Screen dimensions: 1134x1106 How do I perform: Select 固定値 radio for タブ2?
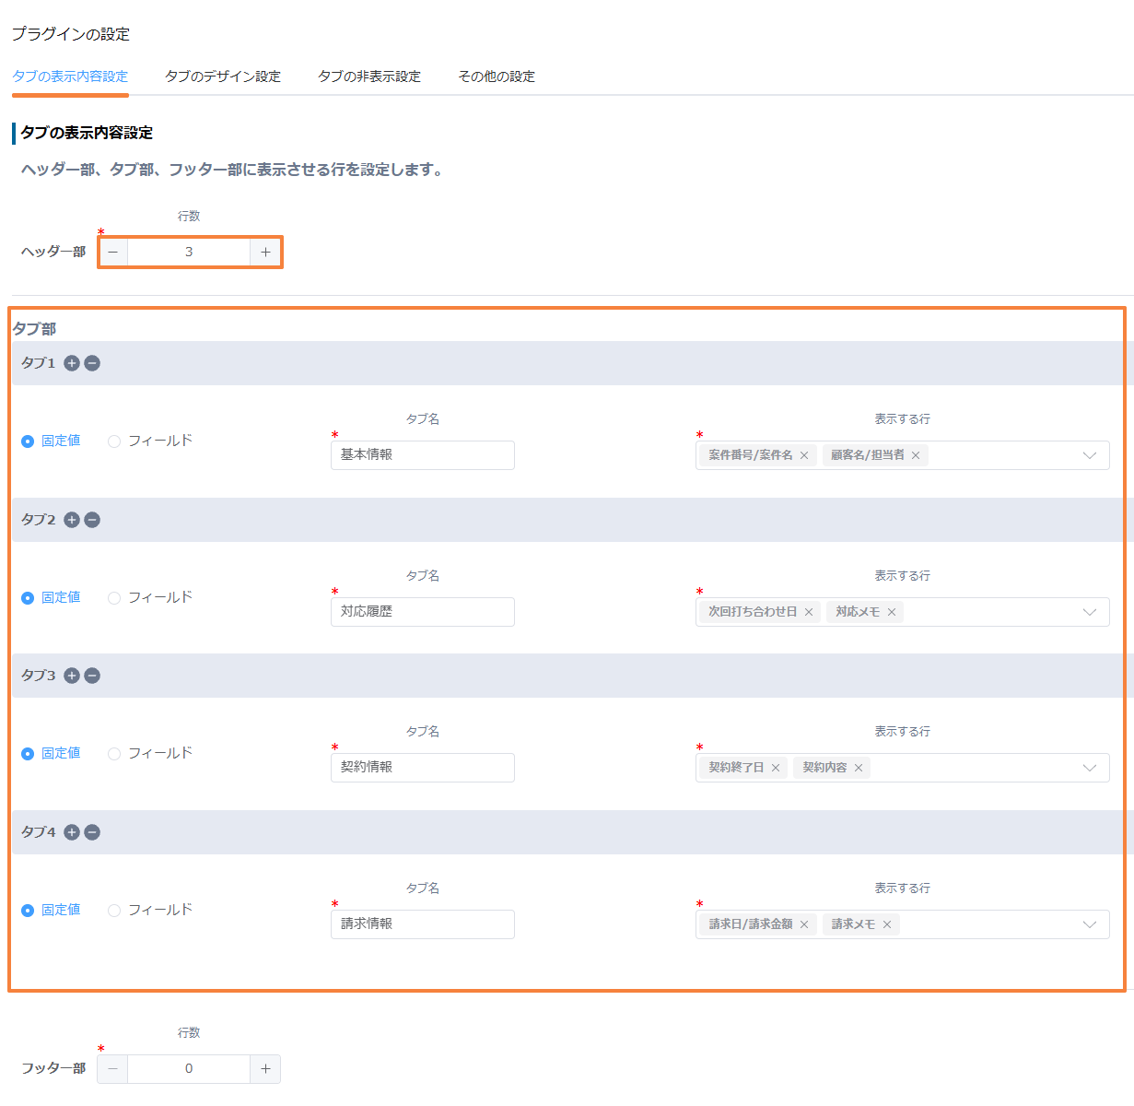click(x=28, y=598)
